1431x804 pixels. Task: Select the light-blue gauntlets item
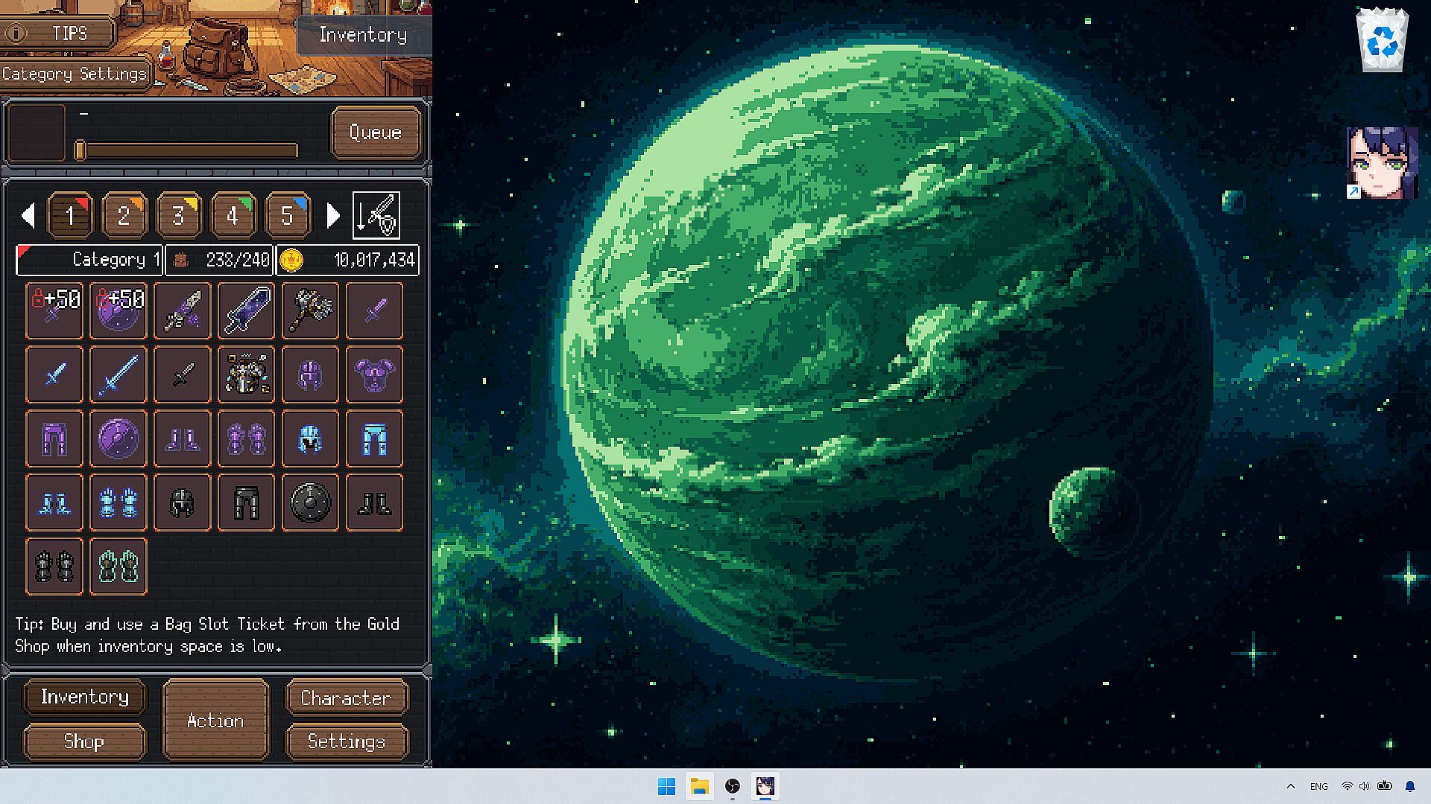click(119, 502)
